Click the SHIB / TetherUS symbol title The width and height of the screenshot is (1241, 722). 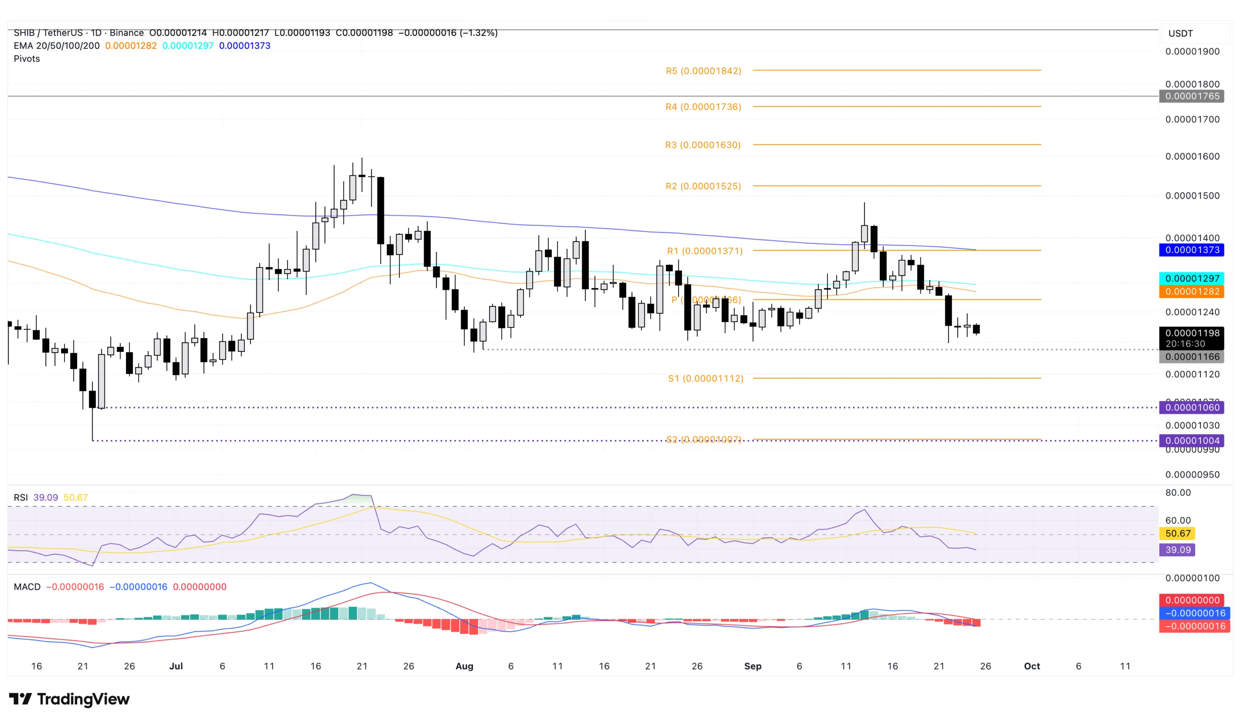click(x=48, y=32)
